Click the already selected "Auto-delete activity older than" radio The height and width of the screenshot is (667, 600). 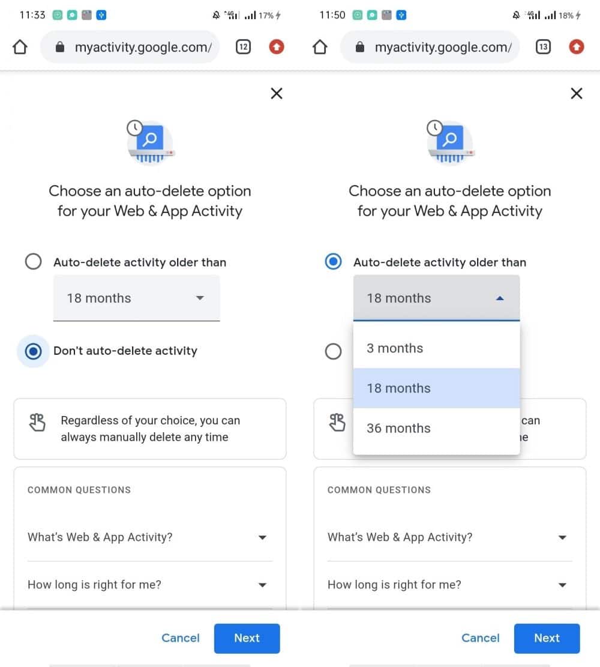[x=334, y=262]
